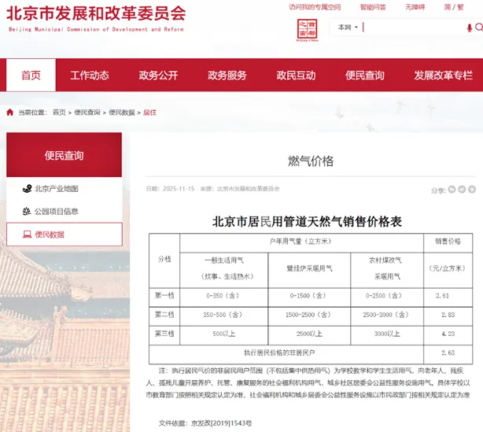Click the 无障碍 accessibility link

pyautogui.click(x=415, y=7)
